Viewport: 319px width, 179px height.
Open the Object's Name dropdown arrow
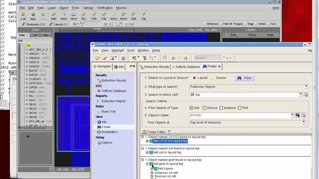pos(292,115)
